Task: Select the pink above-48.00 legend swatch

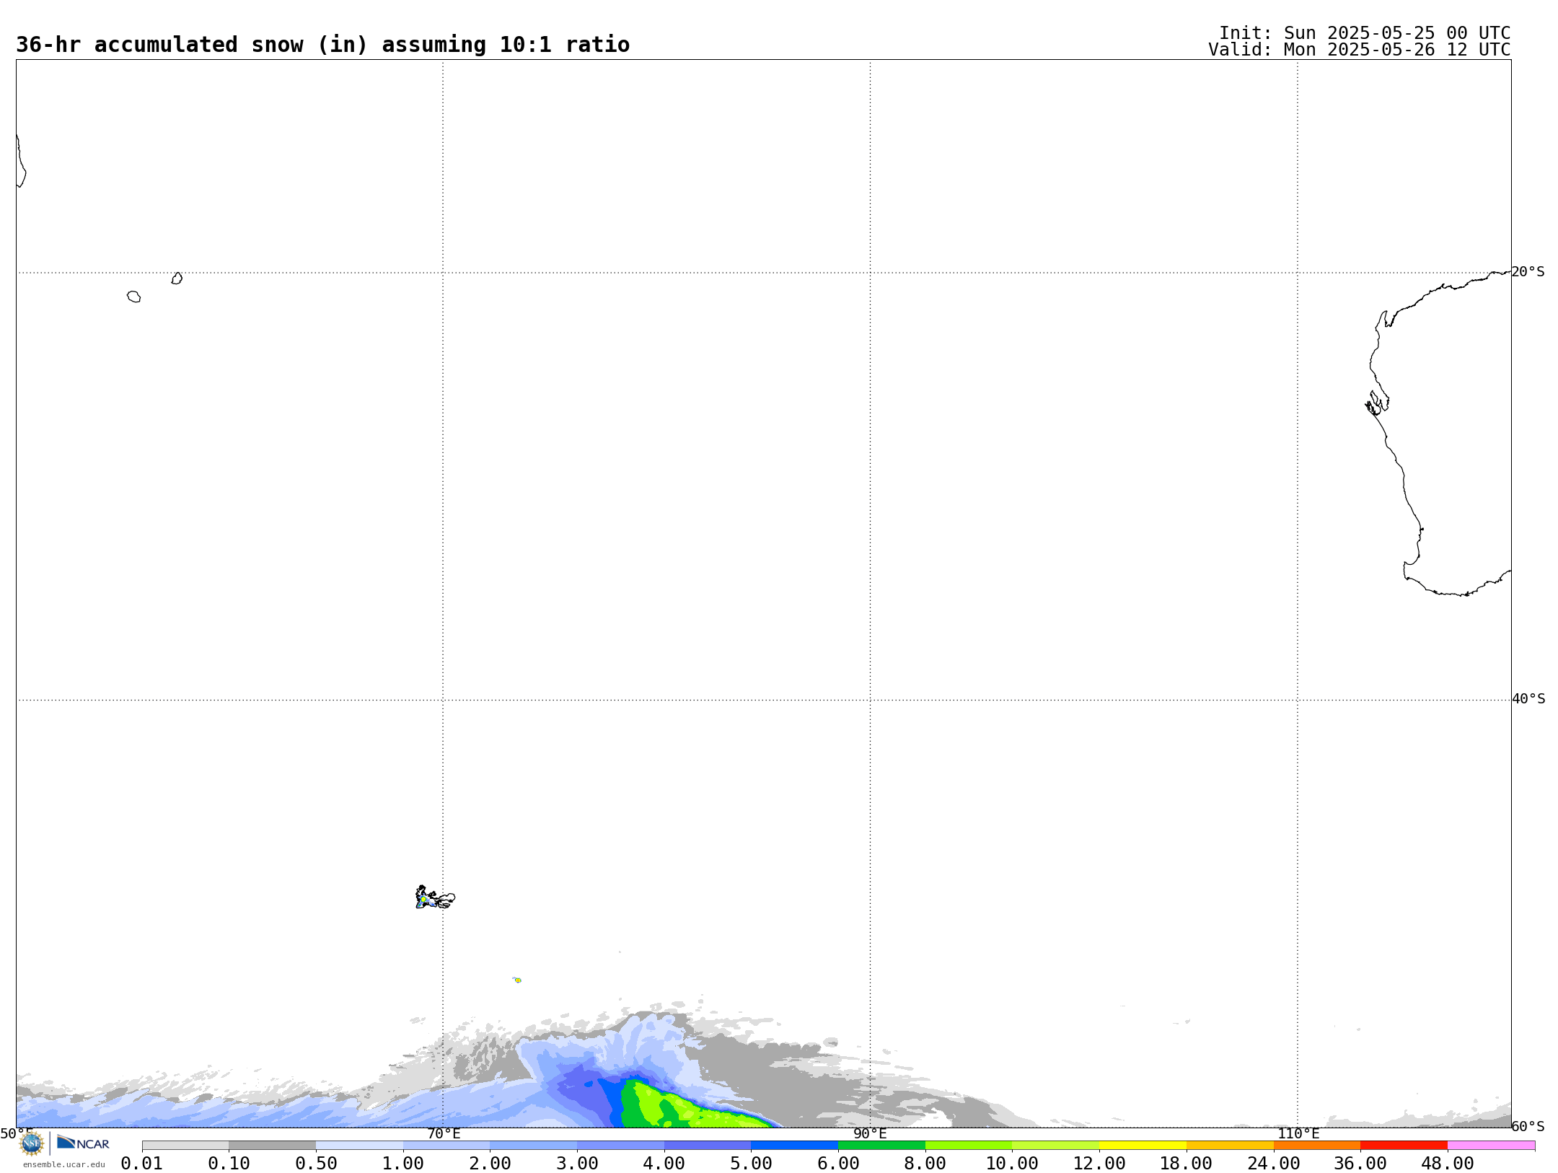Action: 1491,1146
